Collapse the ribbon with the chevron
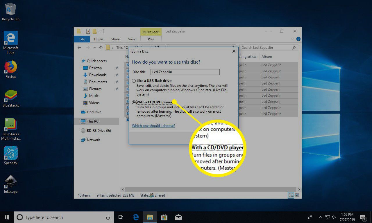This screenshot has height=223, width=372. point(292,39)
